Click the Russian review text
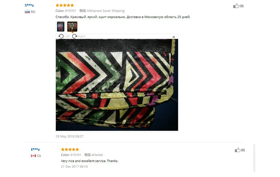 123,17
